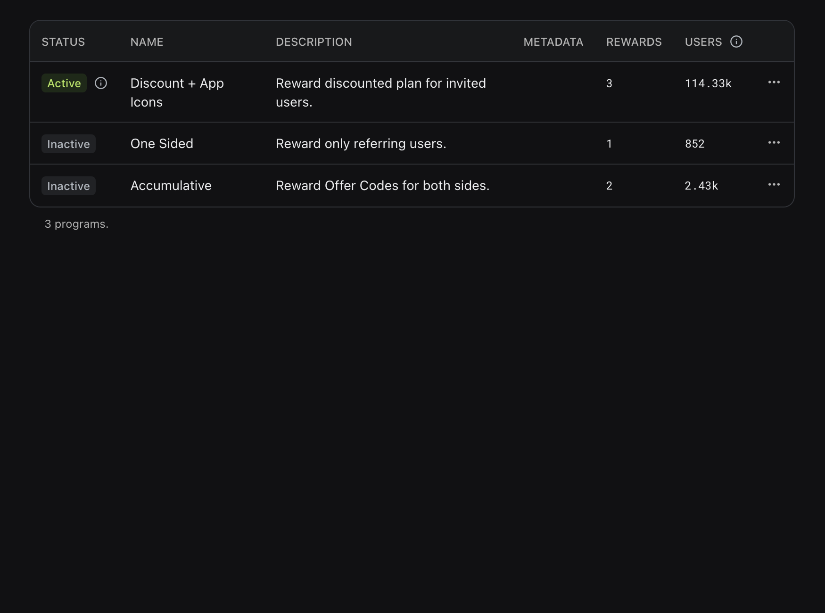Click the info icon beside the Active badge
Viewport: 825px width, 613px height.
click(x=101, y=83)
